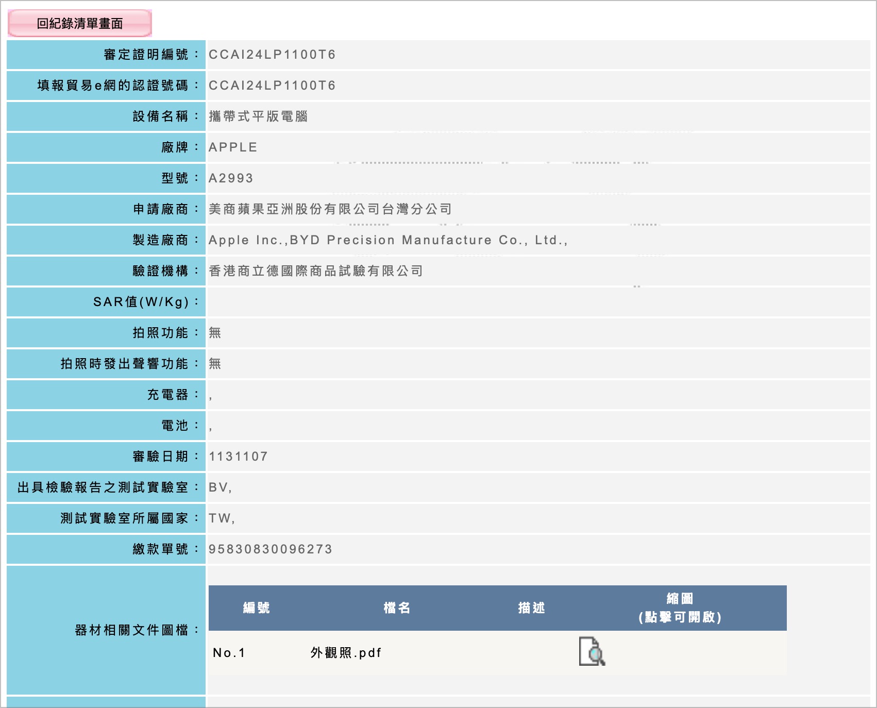Select the review date 1131107
The image size is (877, 708).
click(x=238, y=457)
